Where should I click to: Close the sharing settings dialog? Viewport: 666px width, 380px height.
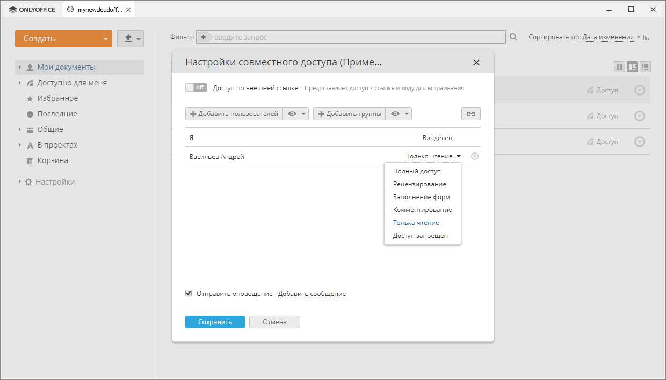pos(476,62)
